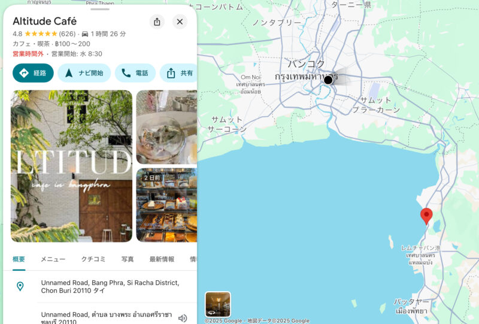Tap the サムットサーコーン map label

[227, 125]
